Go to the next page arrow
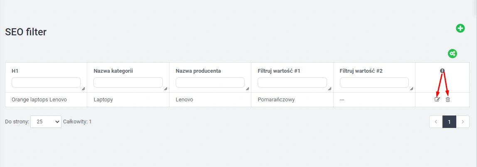This screenshot has width=477, height=167. [463, 122]
